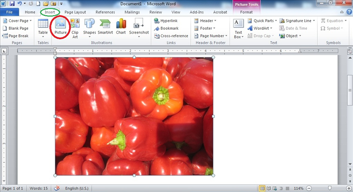Click the Page 1 of 1 status indicator
353x192 pixels.
click(13, 188)
